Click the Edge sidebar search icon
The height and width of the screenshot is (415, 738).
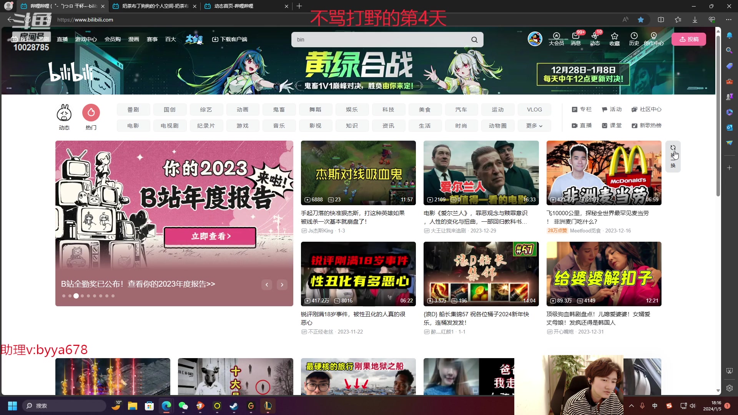pos(729,50)
